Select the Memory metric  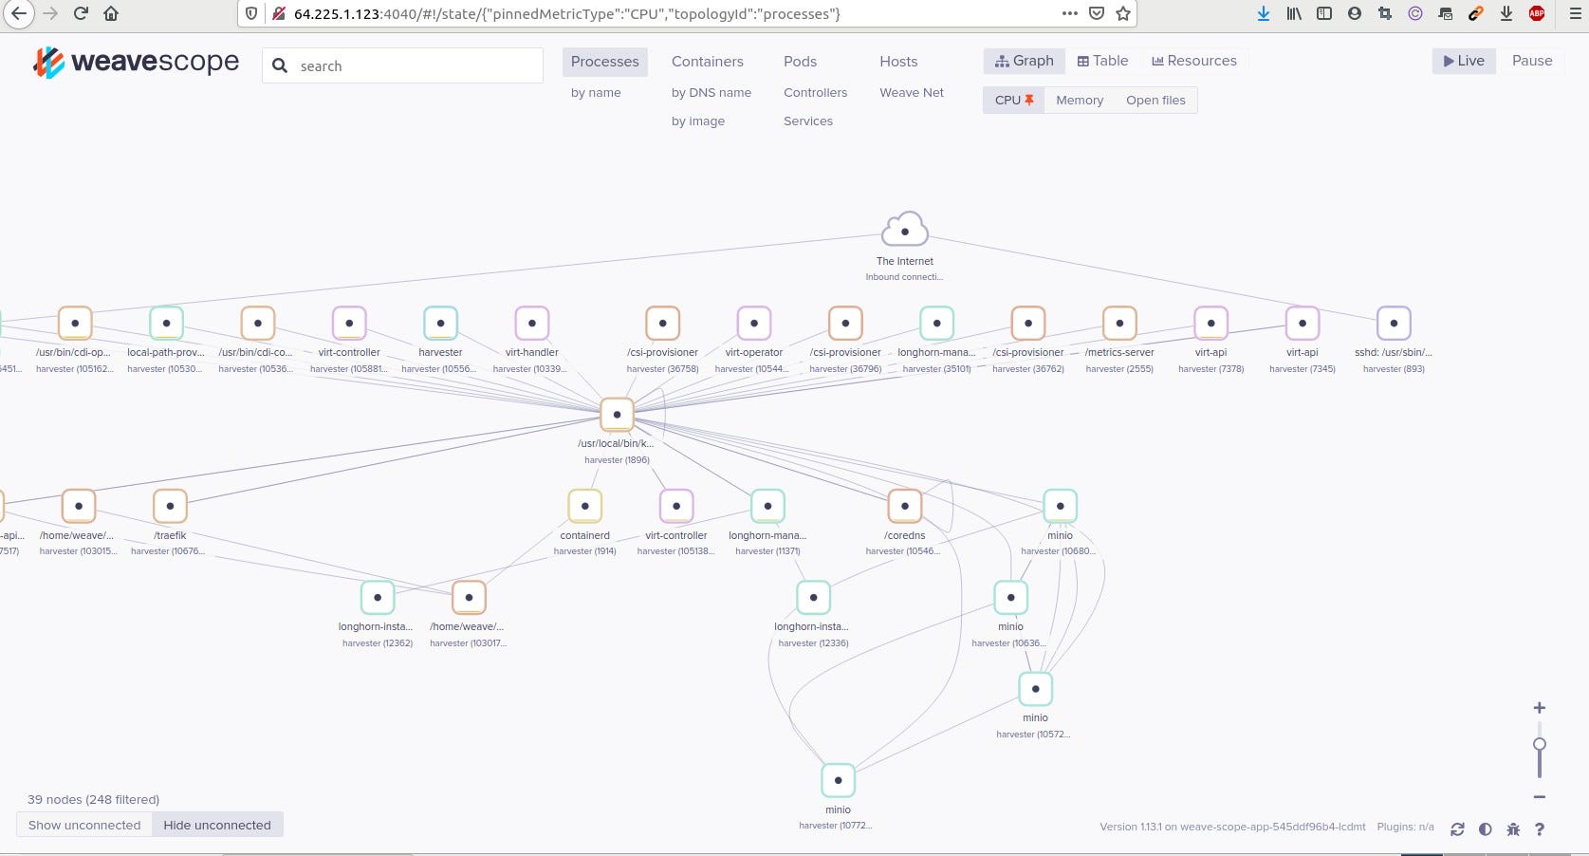coord(1080,100)
